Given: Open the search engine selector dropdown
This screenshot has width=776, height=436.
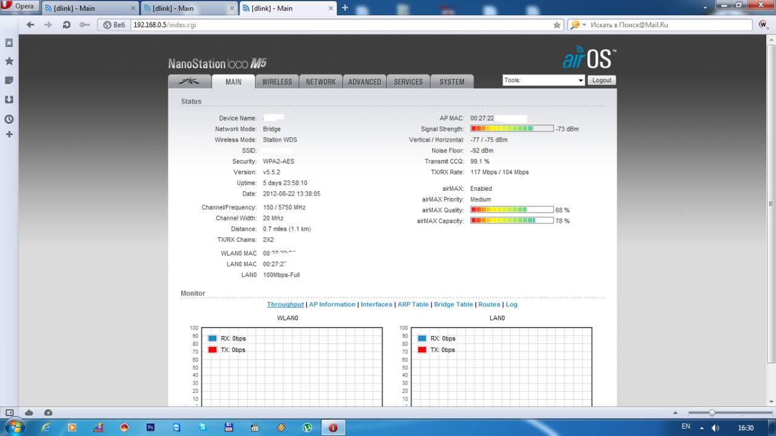Looking at the screenshot, I should click(580, 25).
